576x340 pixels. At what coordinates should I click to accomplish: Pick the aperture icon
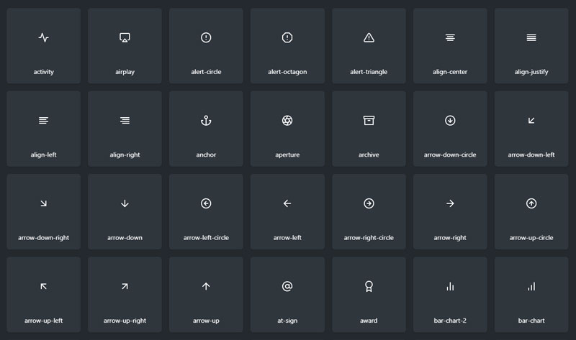[x=287, y=120]
